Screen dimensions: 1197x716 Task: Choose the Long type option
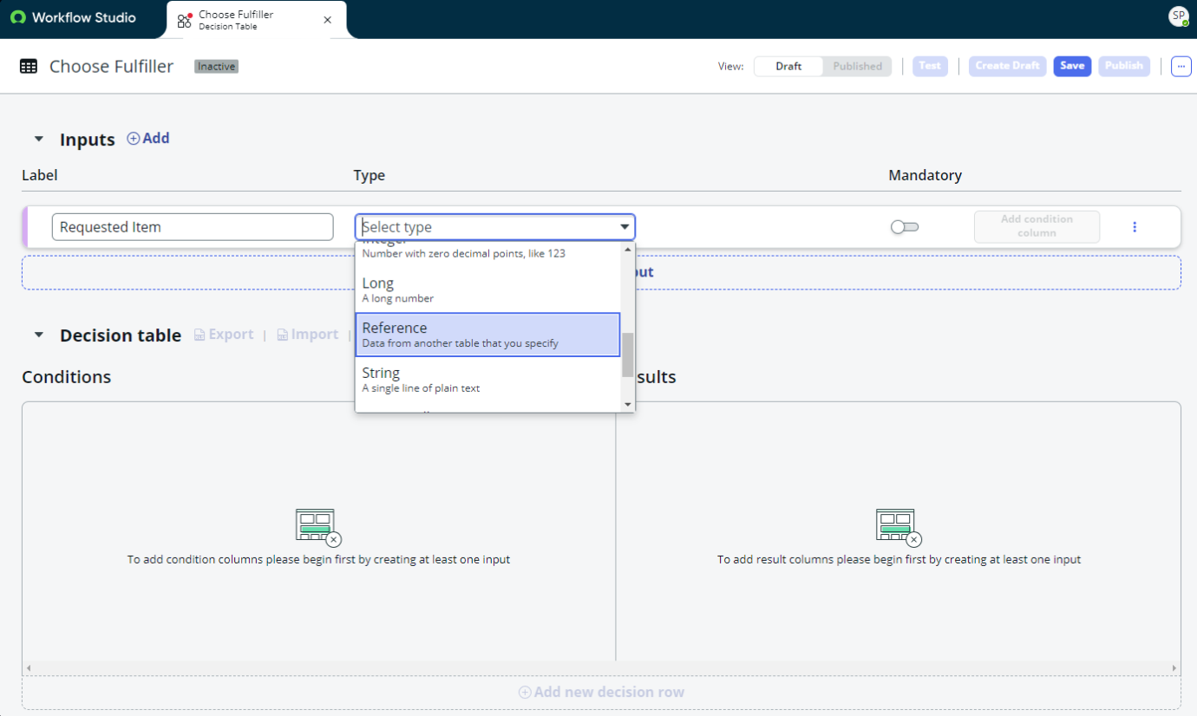point(487,290)
